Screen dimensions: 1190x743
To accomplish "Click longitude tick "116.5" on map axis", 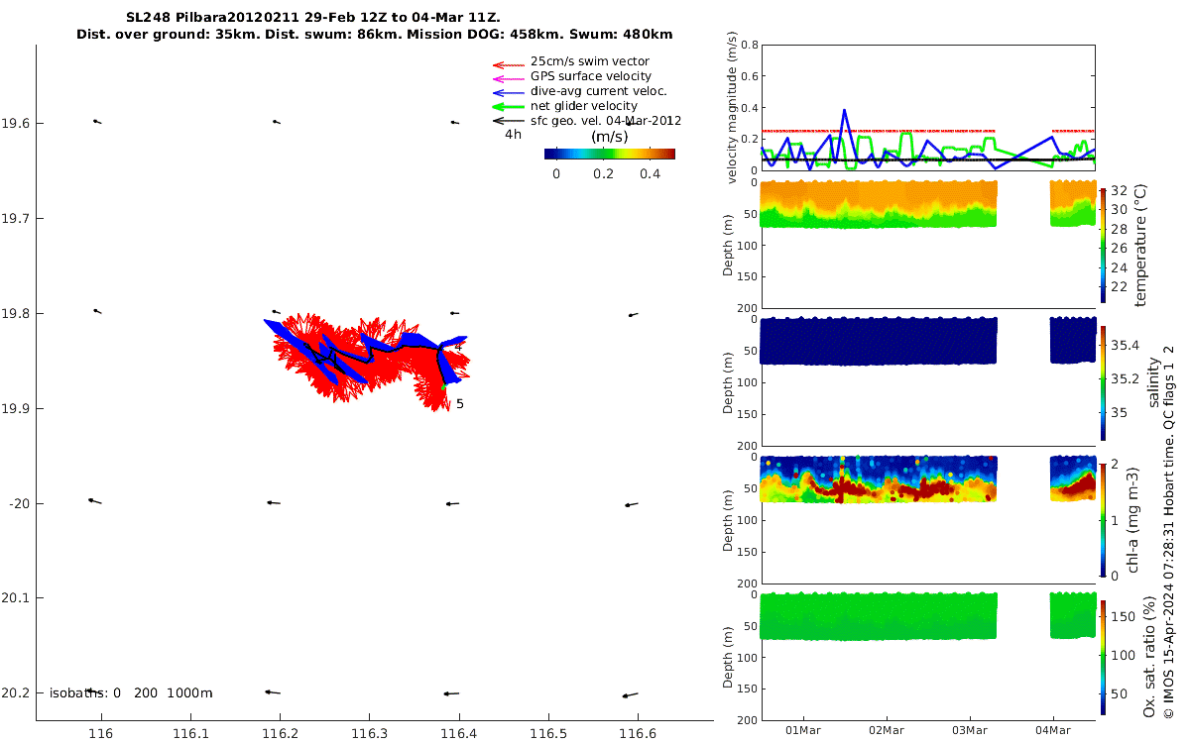I will [548, 734].
